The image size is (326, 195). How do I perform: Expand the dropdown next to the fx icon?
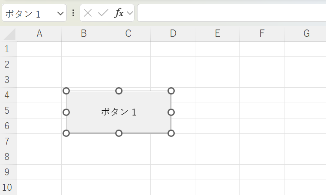pos(130,13)
